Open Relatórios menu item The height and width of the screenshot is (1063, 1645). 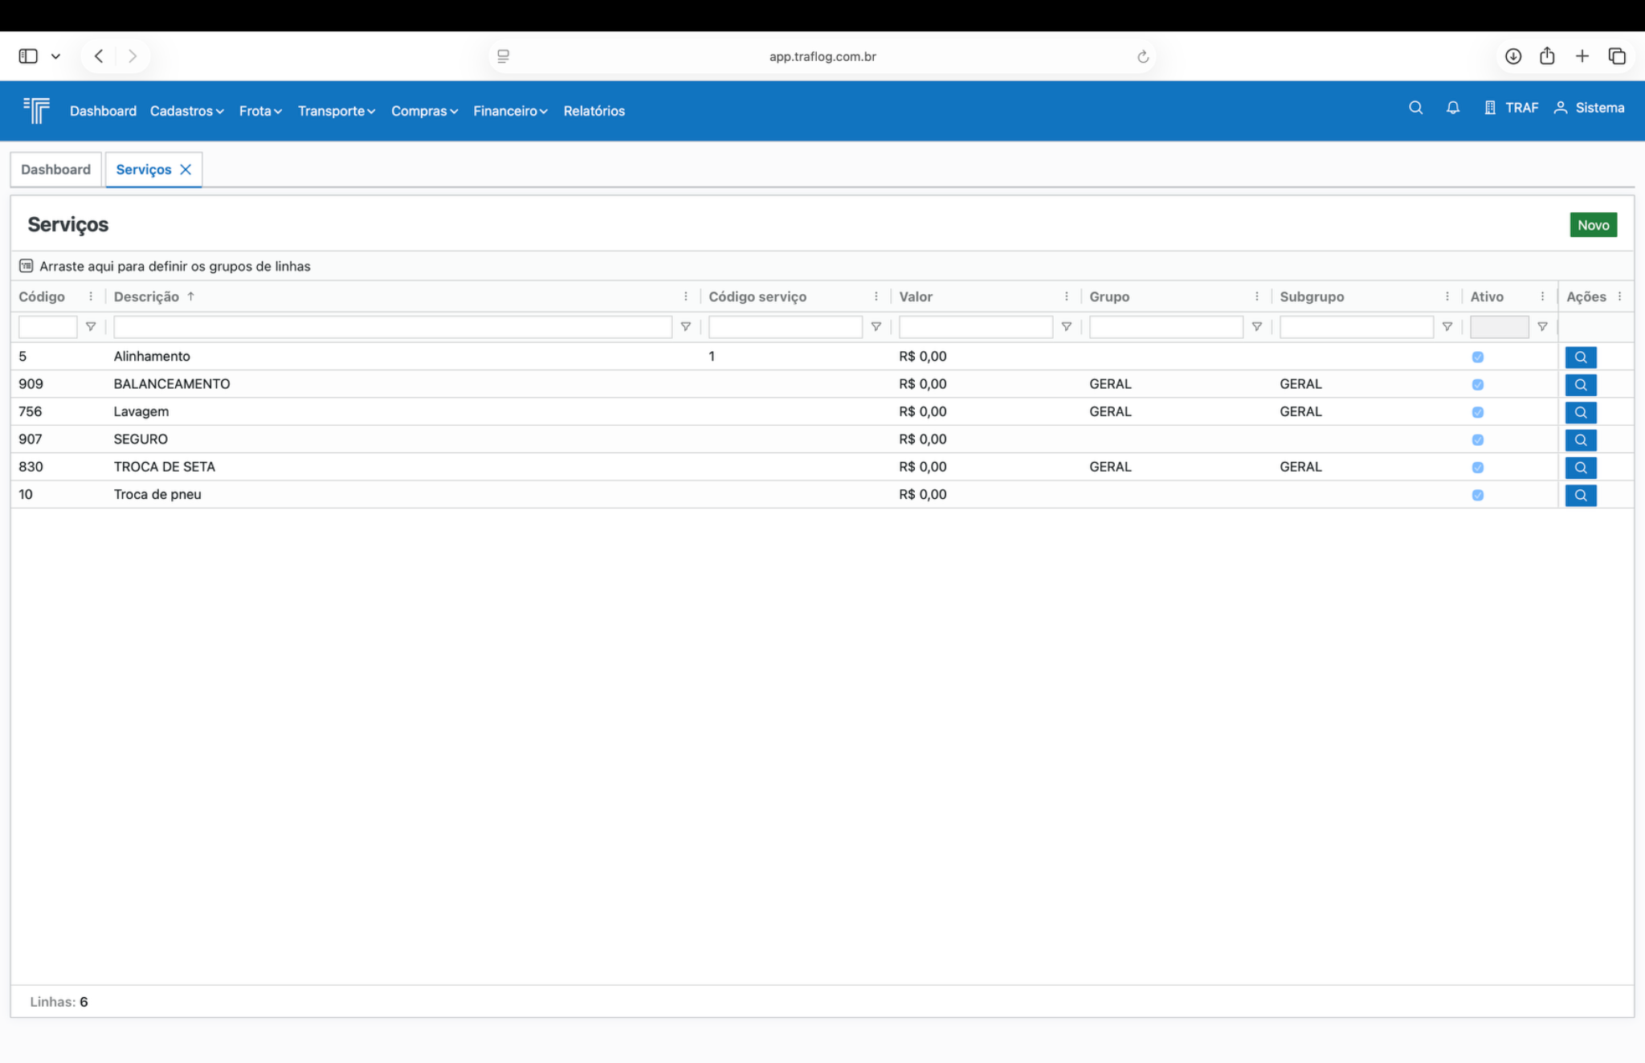(x=594, y=111)
